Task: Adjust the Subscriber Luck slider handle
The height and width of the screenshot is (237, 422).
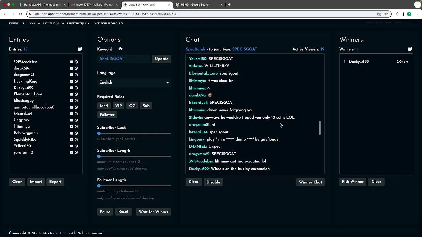Action: (99, 133)
